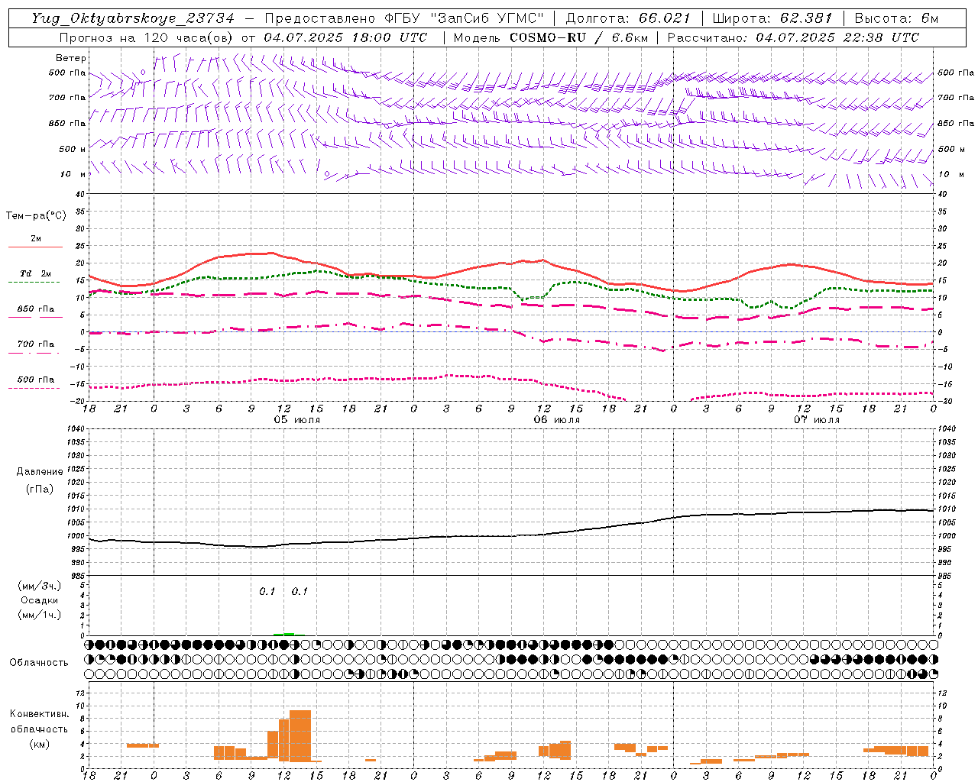
Task: Click the Конвективн. облачность (км) label
Action: [39, 729]
